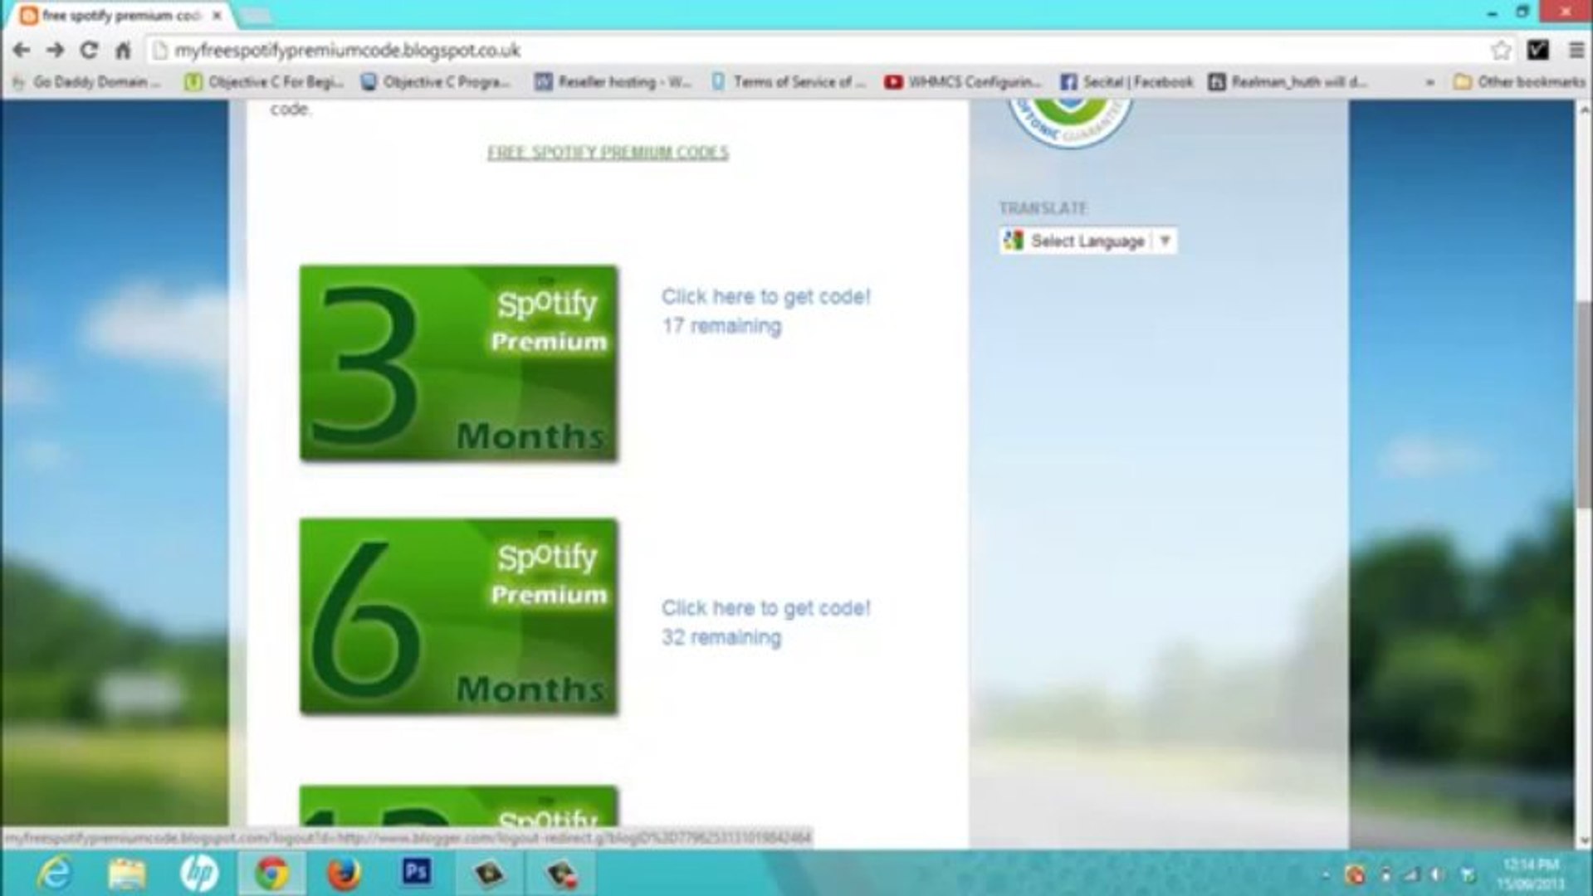The width and height of the screenshot is (1593, 896).
Task: Click 'Click here to get code!' for 6 Months
Action: coord(765,608)
